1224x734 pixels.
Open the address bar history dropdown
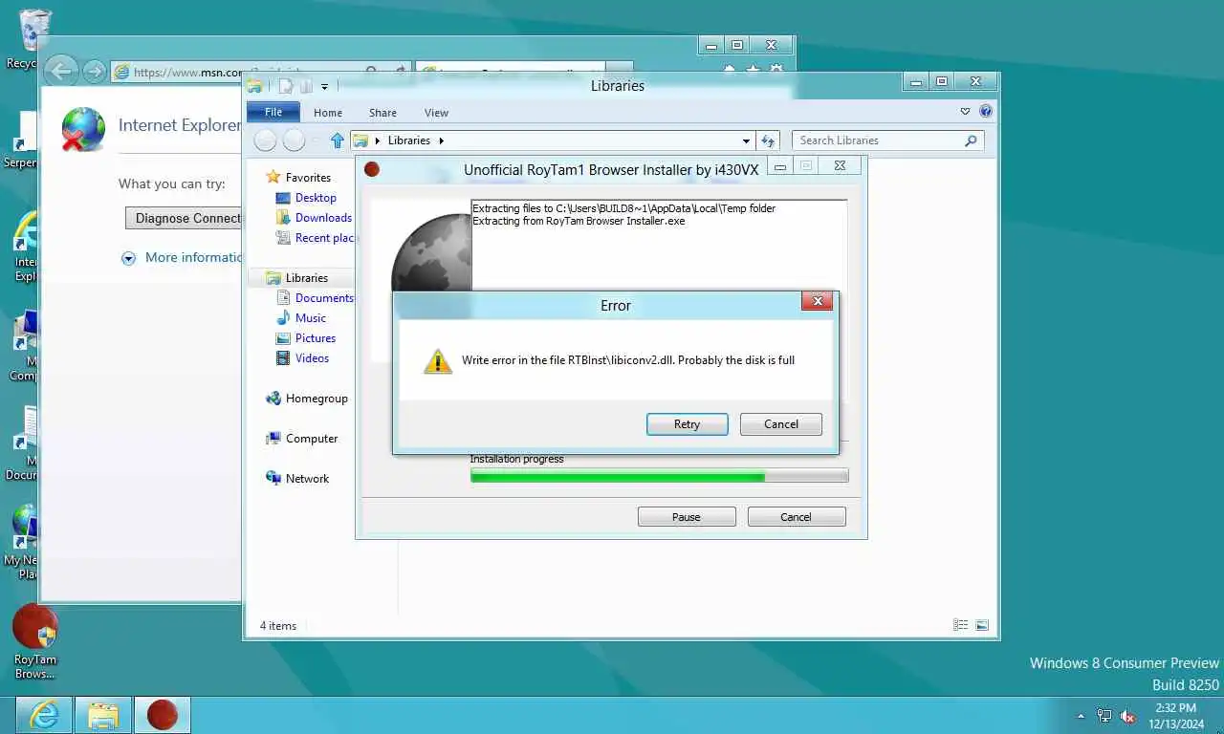747,140
